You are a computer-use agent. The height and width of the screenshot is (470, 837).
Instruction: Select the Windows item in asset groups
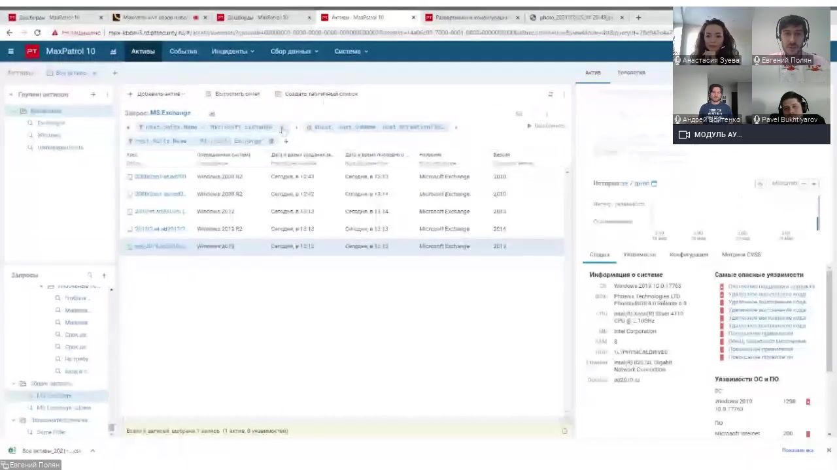coord(49,135)
